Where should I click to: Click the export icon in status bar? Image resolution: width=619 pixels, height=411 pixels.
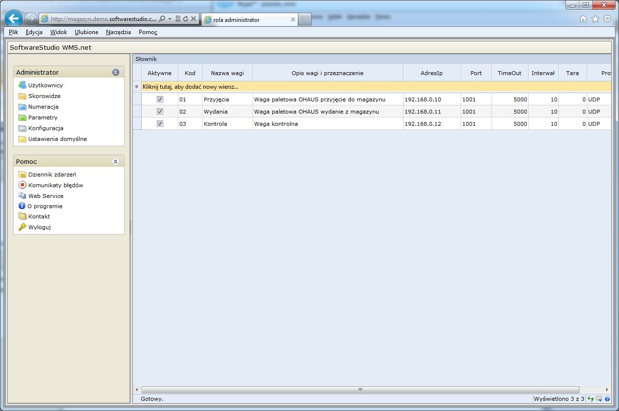tap(598, 399)
